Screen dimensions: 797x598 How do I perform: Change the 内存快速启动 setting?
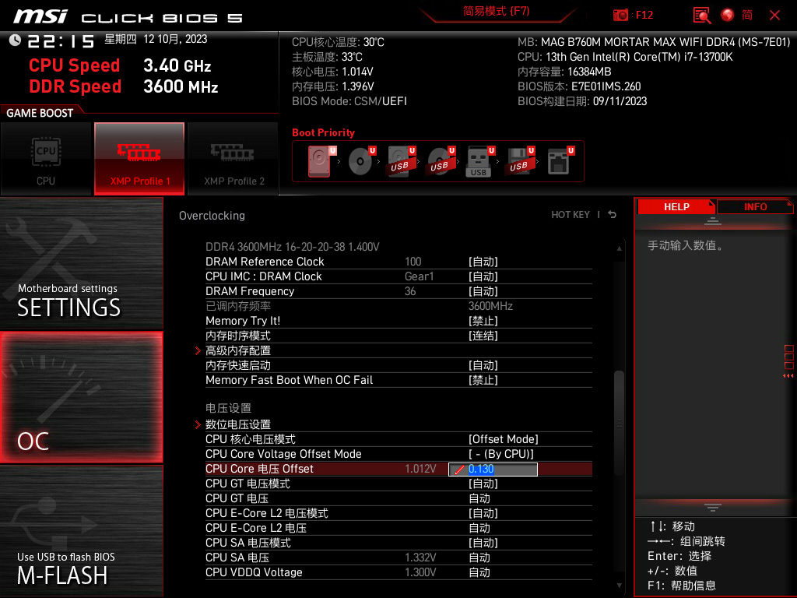point(398,365)
